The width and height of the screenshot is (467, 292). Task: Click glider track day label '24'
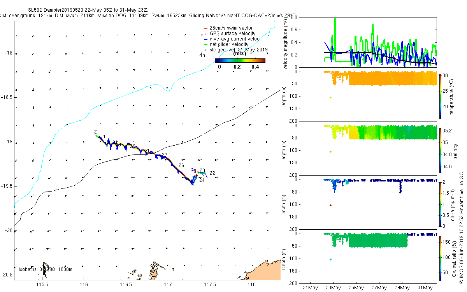point(202,180)
